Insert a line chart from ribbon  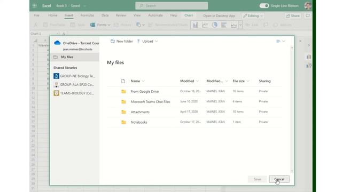point(205,25)
